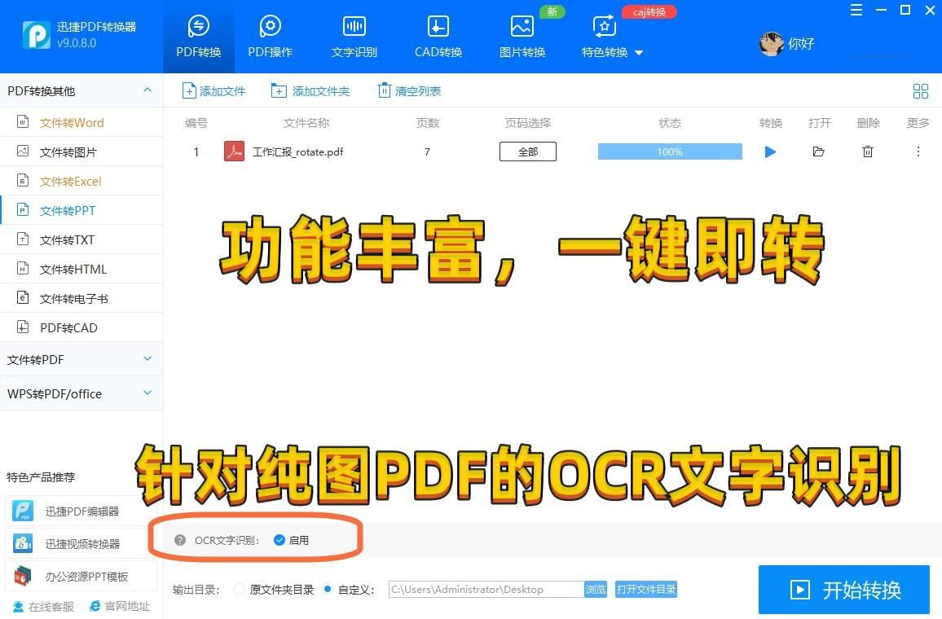Delete 工作汇报_rotate.pdf with trash icon
This screenshot has width=942, height=619.
[868, 151]
